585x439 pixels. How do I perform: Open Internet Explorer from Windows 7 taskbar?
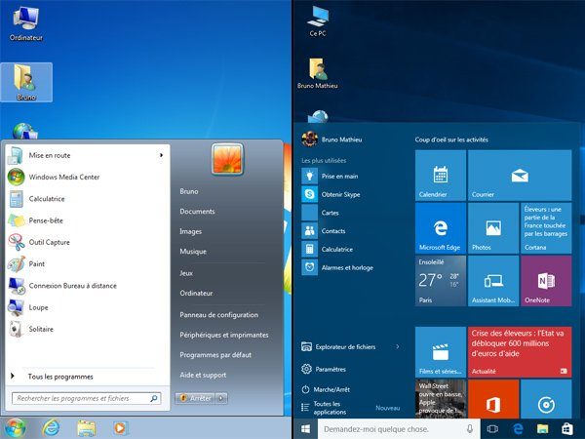click(x=51, y=428)
